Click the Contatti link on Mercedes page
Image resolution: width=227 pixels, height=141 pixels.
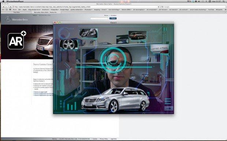click(x=113, y=15)
